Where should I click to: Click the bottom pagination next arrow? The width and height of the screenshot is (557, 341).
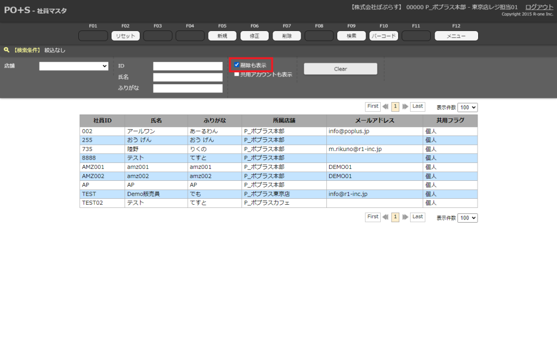(405, 217)
